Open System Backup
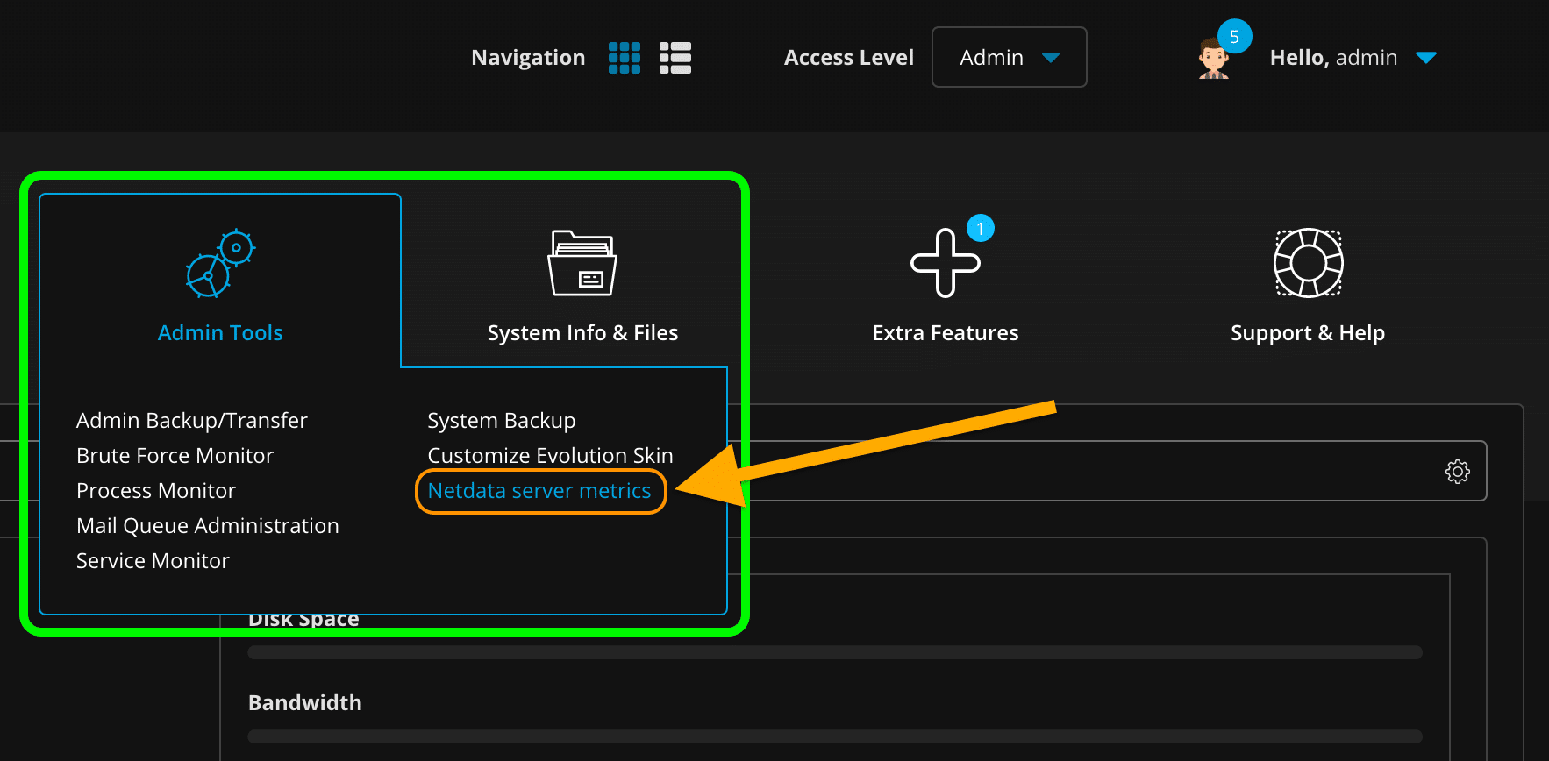The height and width of the screenshot is (761, 1549). (502, 421)
